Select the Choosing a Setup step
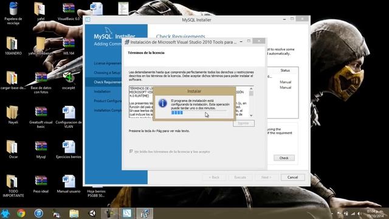The width and height of the screenshot is (389, 219). pos(107,72)
